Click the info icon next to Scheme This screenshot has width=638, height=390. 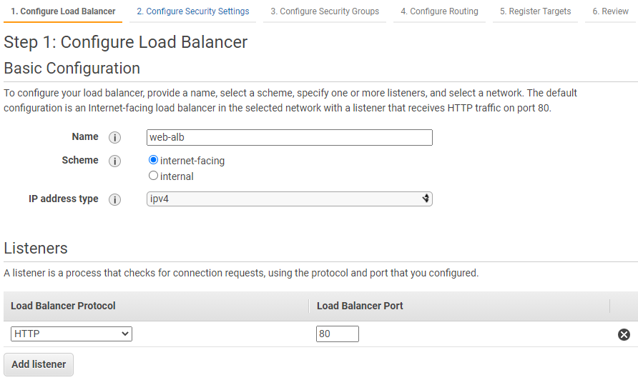pyautogui.click(x=114, y=161)
